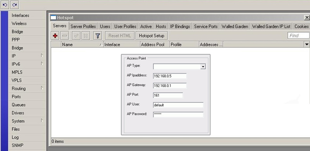The height and width of the screenshot is (151, 310).
Task: Sort by the Interface column header
Action: pyautogui.click(x=122, y=45)
